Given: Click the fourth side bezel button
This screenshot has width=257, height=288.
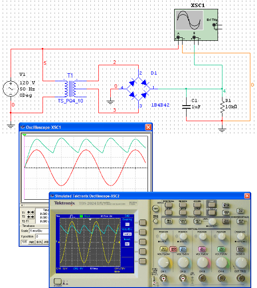Looking at the screenshot, I should coord(143,251).
